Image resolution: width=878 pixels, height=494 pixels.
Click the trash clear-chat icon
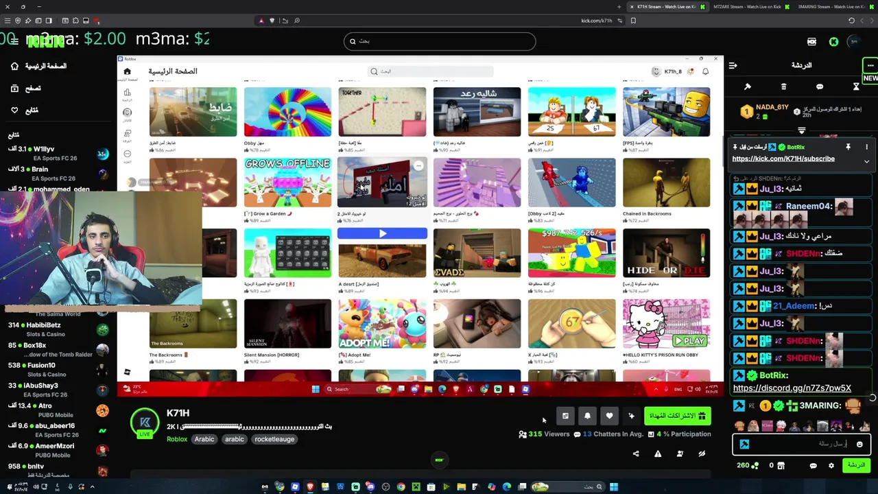coord(783,87)
